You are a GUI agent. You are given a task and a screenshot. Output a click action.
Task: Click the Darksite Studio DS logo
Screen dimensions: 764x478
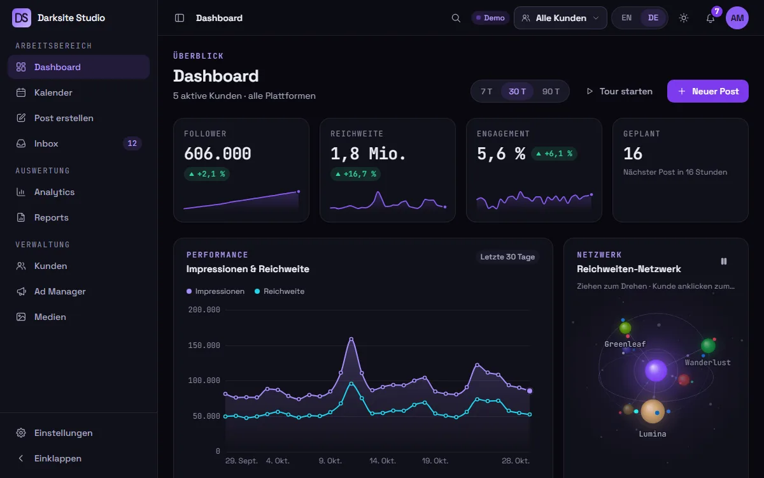pos(22,18)
